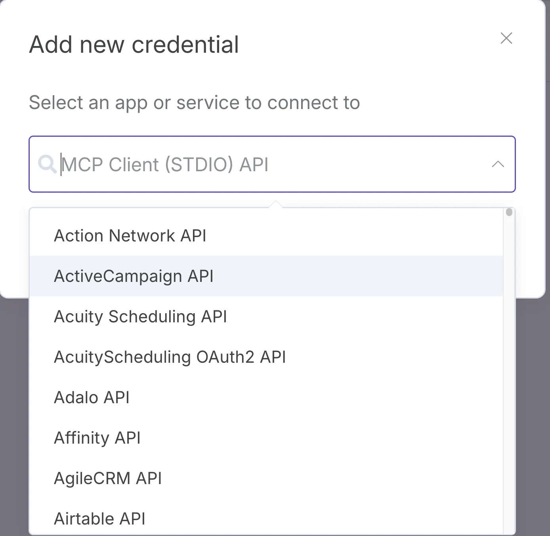Select ActiveCampaign API from the list
Screen dimensions: 550x536
(x=134, y=276)
